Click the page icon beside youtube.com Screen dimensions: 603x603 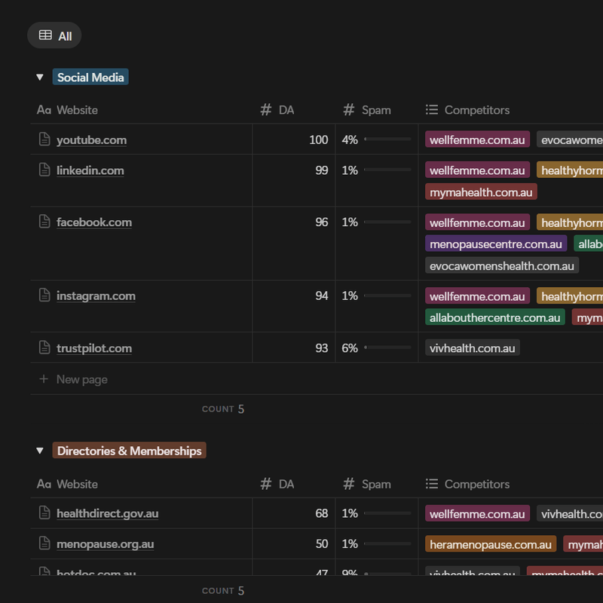(x=44, y=139)
